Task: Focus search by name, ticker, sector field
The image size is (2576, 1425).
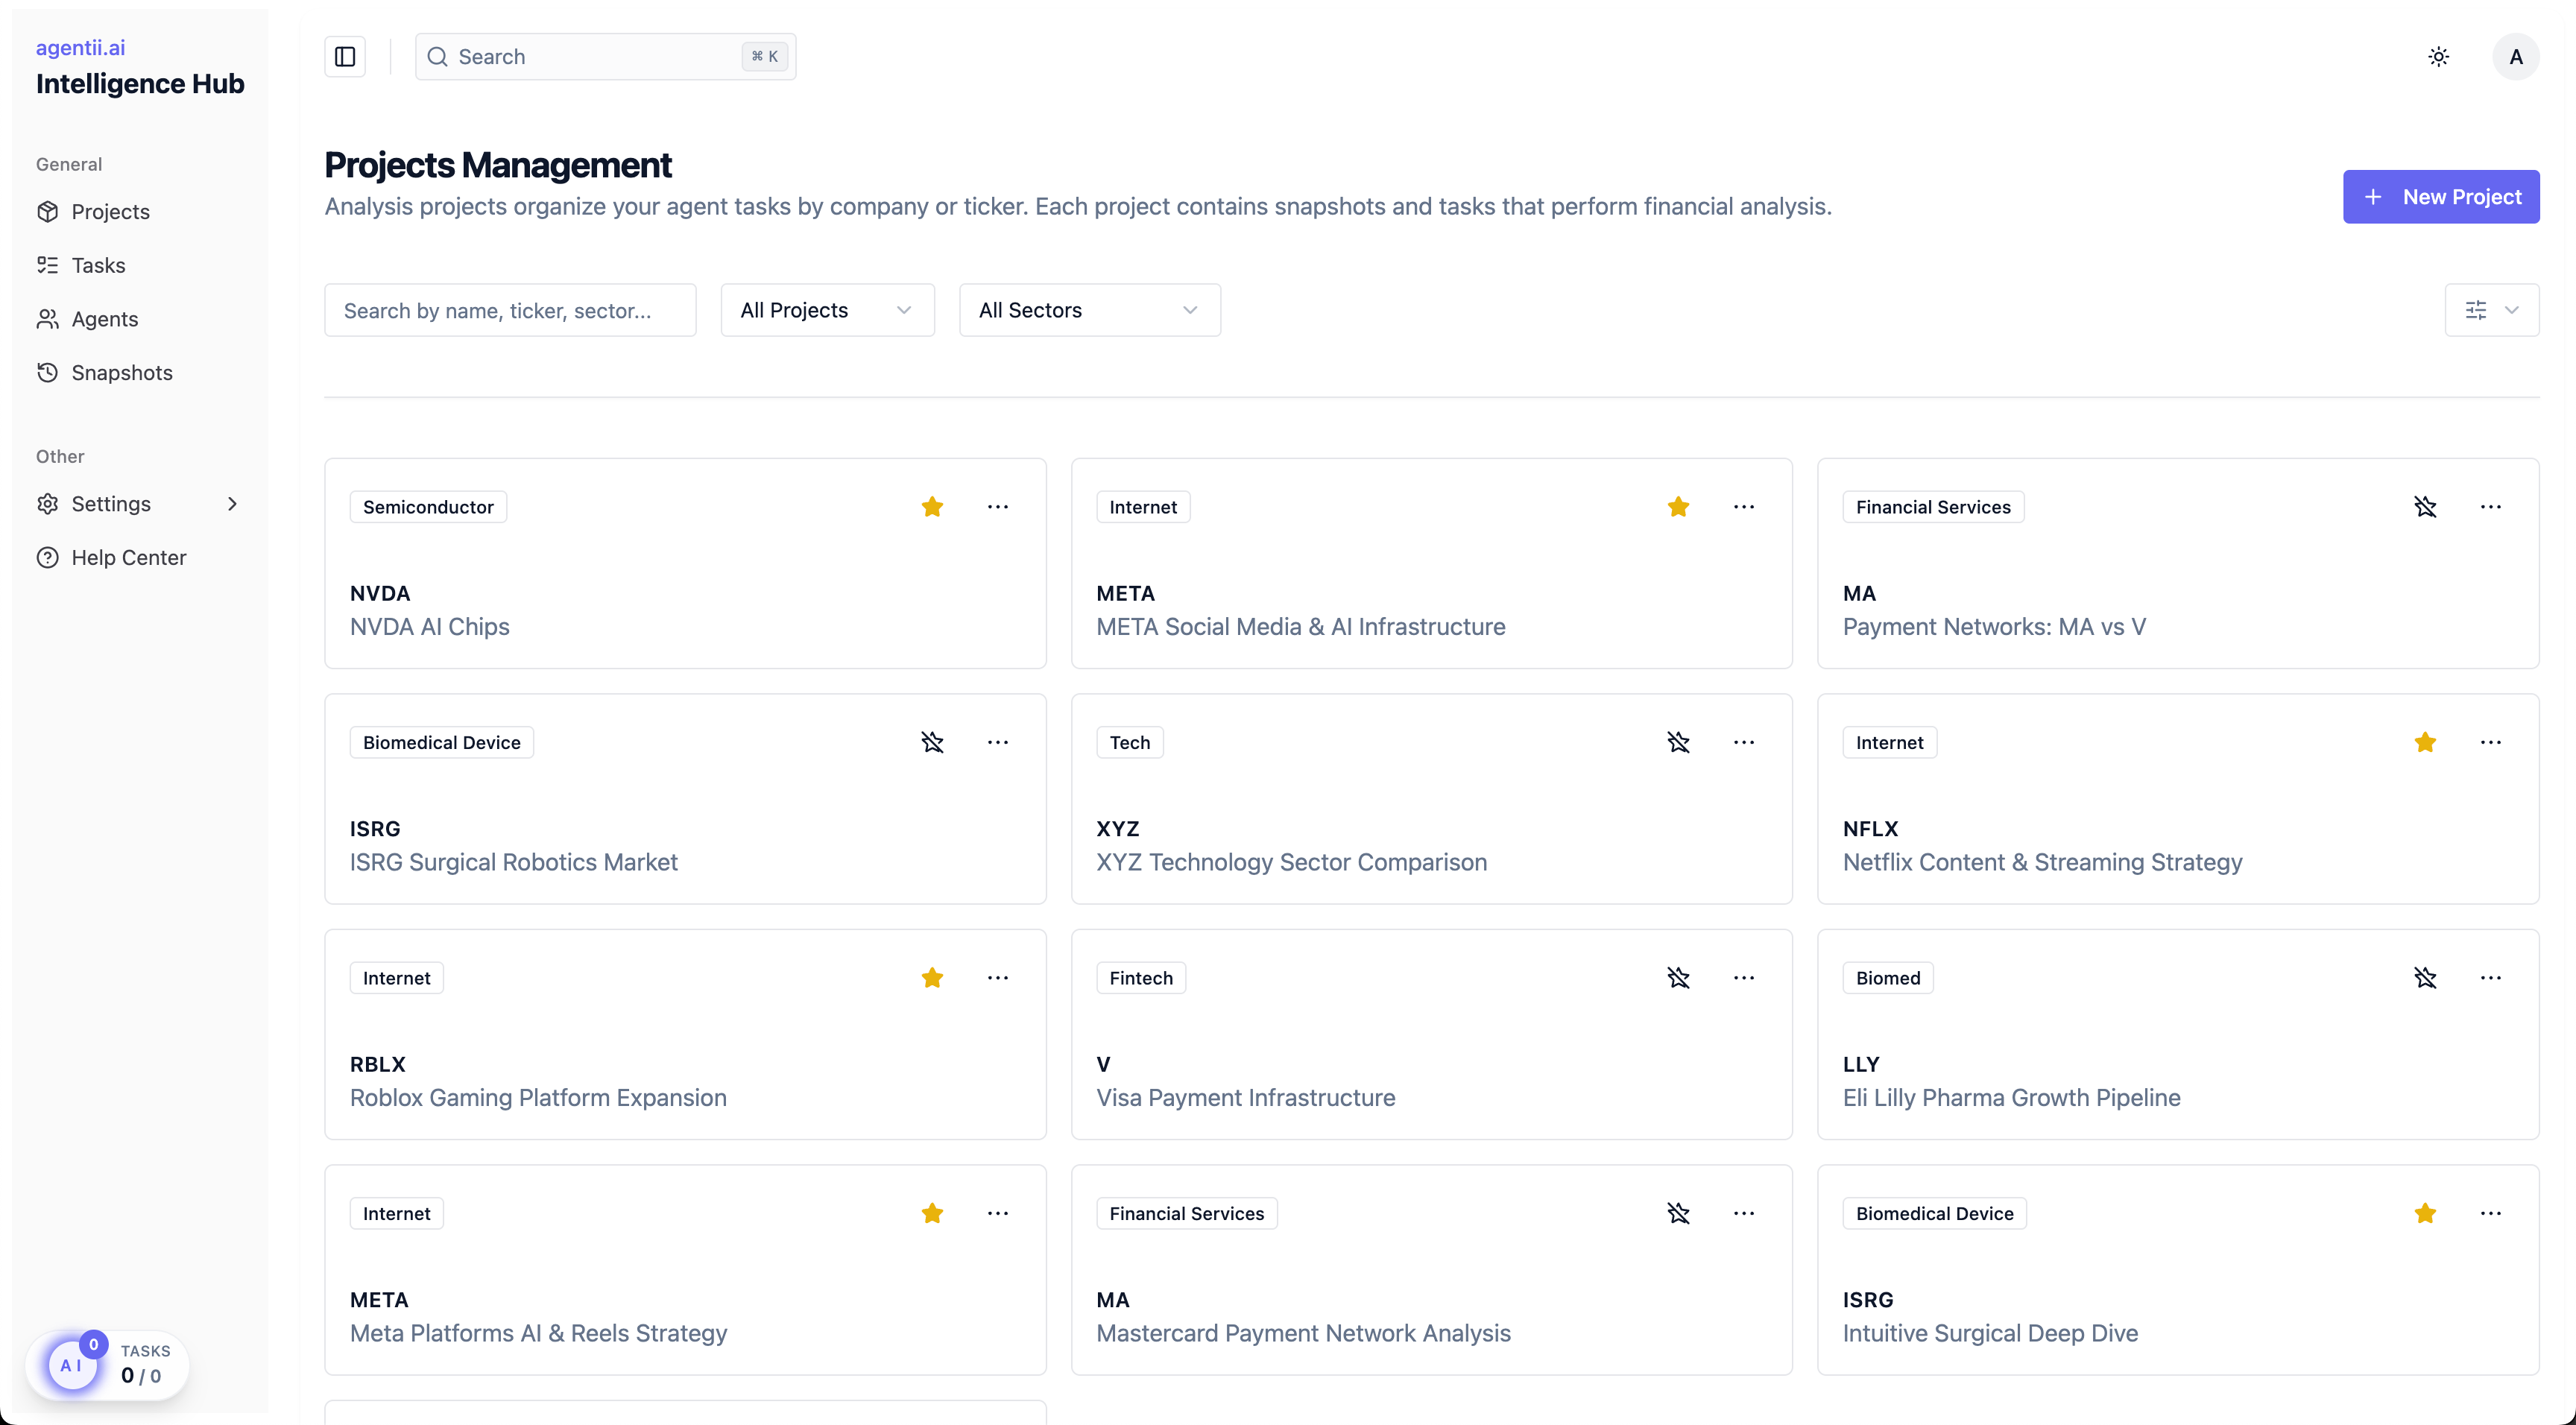Action: coord(510,310)
